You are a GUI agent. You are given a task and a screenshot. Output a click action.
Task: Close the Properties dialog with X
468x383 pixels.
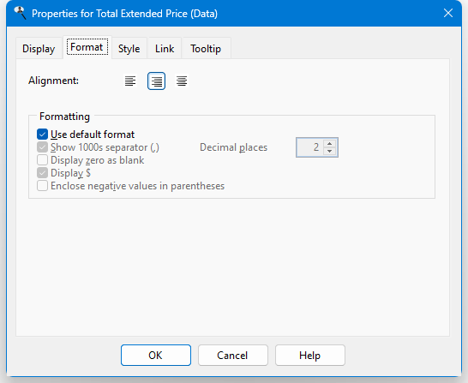448,13
